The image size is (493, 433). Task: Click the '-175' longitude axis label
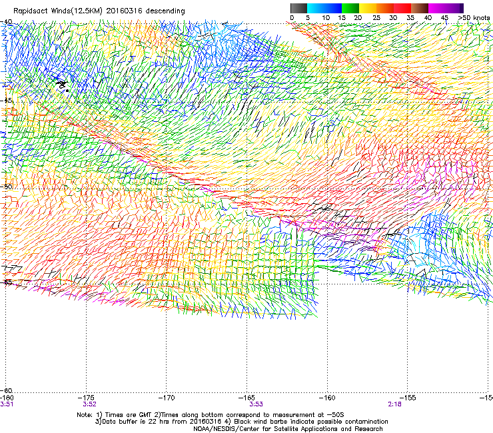86,398
